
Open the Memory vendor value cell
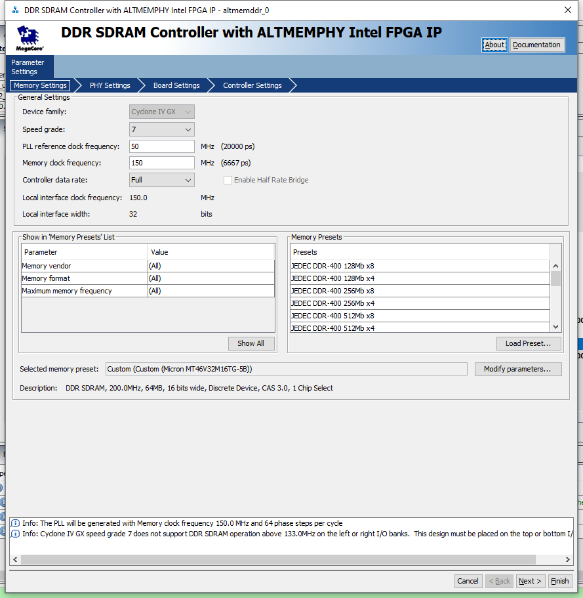(x=211, y=266)
